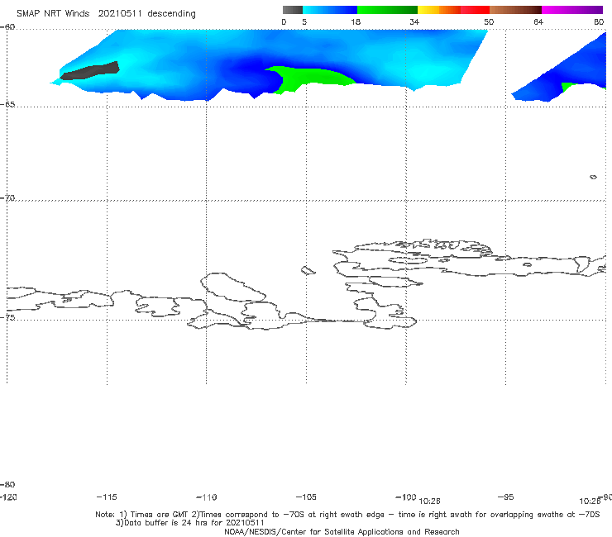This screenshot has width=612, height=537.
Task: Click the small island outline near -91 longitude
Action: tap(593, 177)
